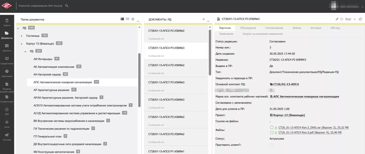Toggle the Проставить штамп checkbox
The width and height of the screenshot is (365, 154).
point(272,145)
